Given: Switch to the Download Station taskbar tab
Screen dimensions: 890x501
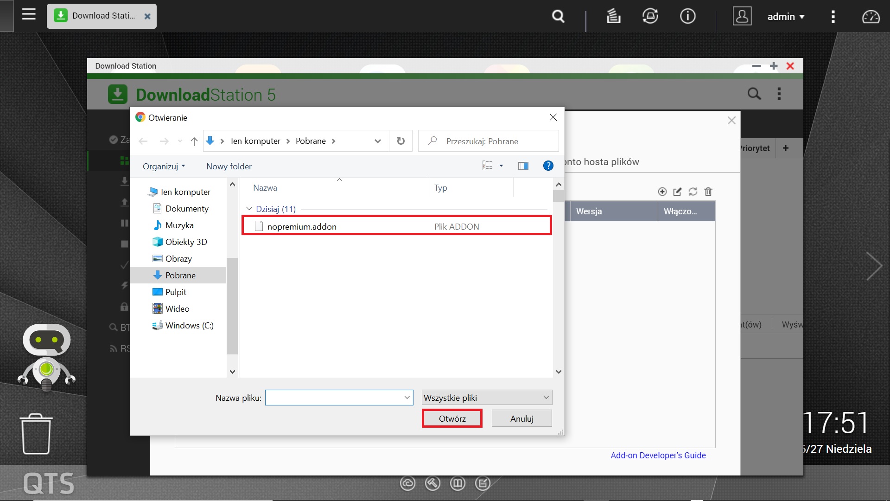Looking at the screenshot, I should pyautogui.click(x=101, y=16).
